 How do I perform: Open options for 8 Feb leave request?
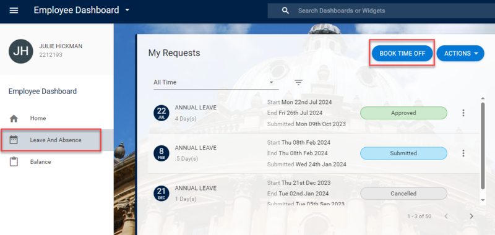pyautogui.click(x=463, y=153)
